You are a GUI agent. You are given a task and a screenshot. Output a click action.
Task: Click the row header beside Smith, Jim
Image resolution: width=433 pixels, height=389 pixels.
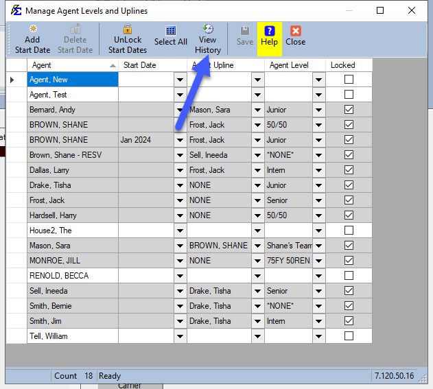(16, 321)
